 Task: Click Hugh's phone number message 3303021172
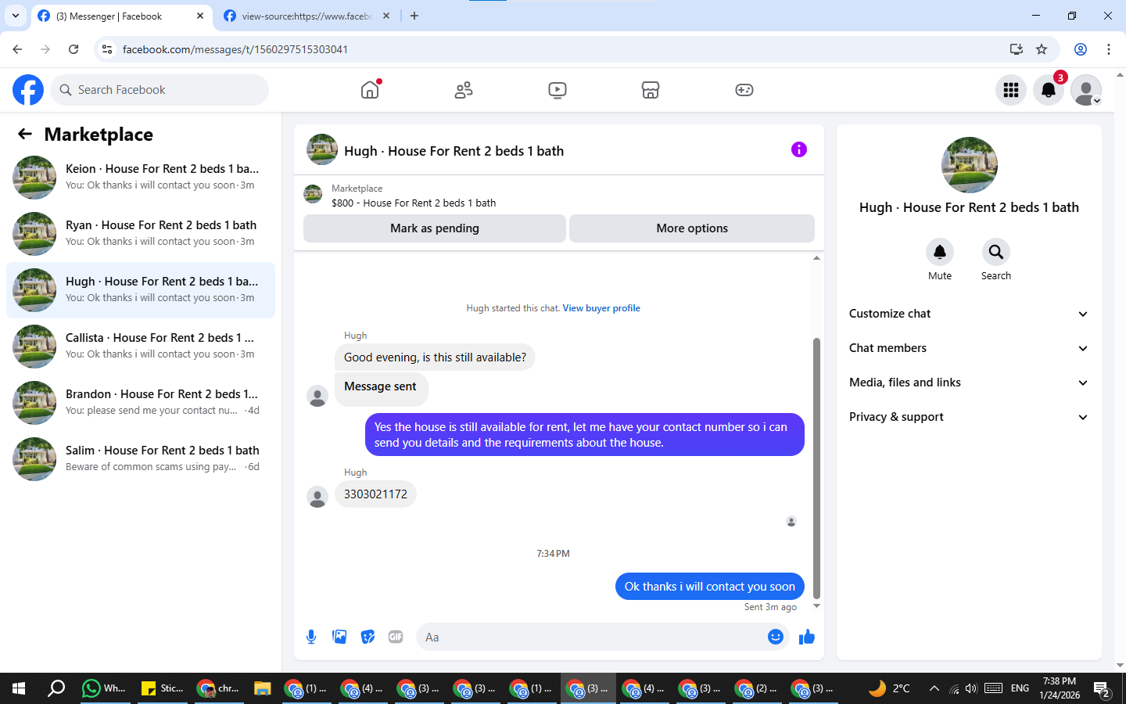(375, 494)
